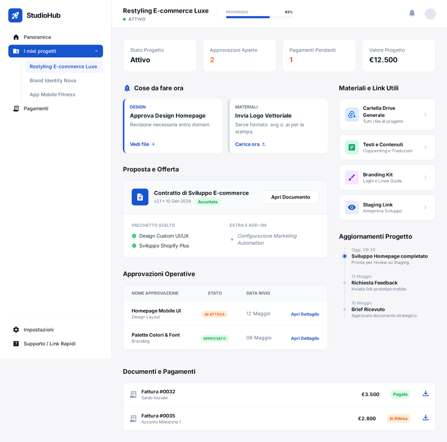Click Carica ora to upload logo
Viewport: 447px width, 442px height.
250,144
